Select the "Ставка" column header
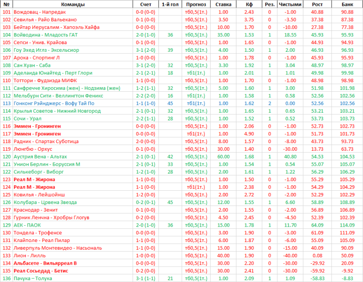 coord(223,4)
